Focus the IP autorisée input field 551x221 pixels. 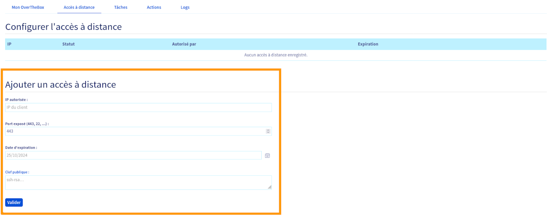pyautogui.click(x=138, y=108)
